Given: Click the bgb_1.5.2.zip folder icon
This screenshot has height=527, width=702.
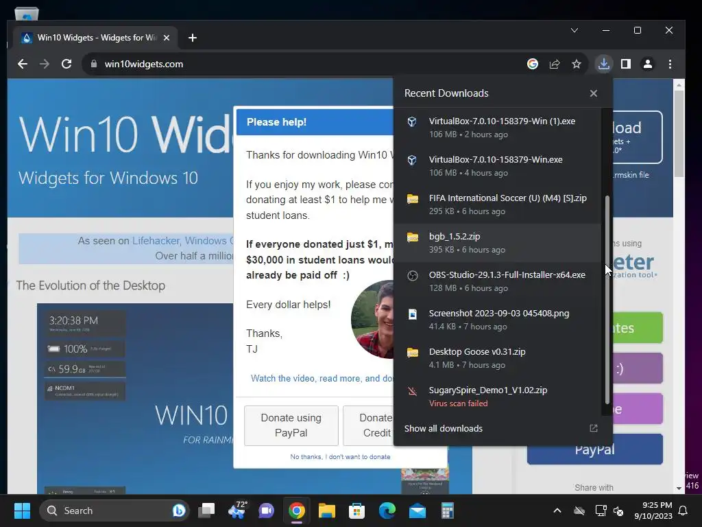Looking at the screenshot, I should coord(412,237).
